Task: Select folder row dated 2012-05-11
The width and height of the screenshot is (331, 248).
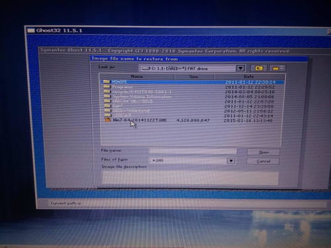Action: (x=191, y=110)
